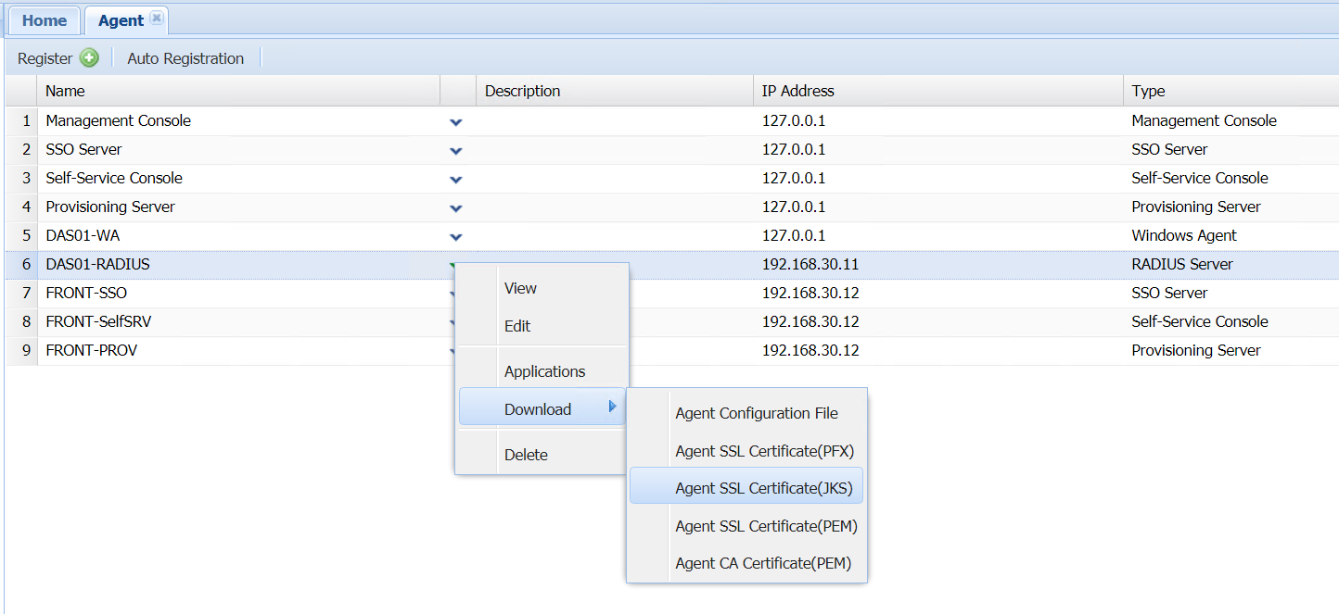Open Management Console row dropdown arrow

tap(455, 121)
